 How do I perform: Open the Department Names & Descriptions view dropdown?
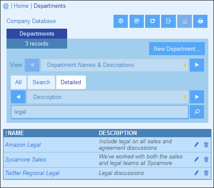click(x=114, y=65)
